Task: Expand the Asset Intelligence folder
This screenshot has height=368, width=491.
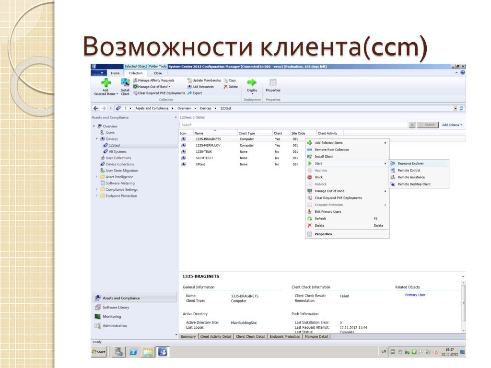Action: click(97, 177)
